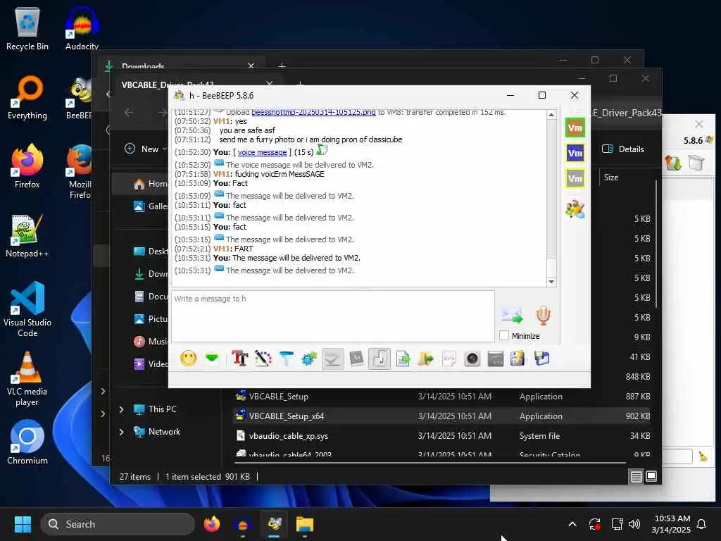Open the volume speaker tray icon

tap(634, 524)
